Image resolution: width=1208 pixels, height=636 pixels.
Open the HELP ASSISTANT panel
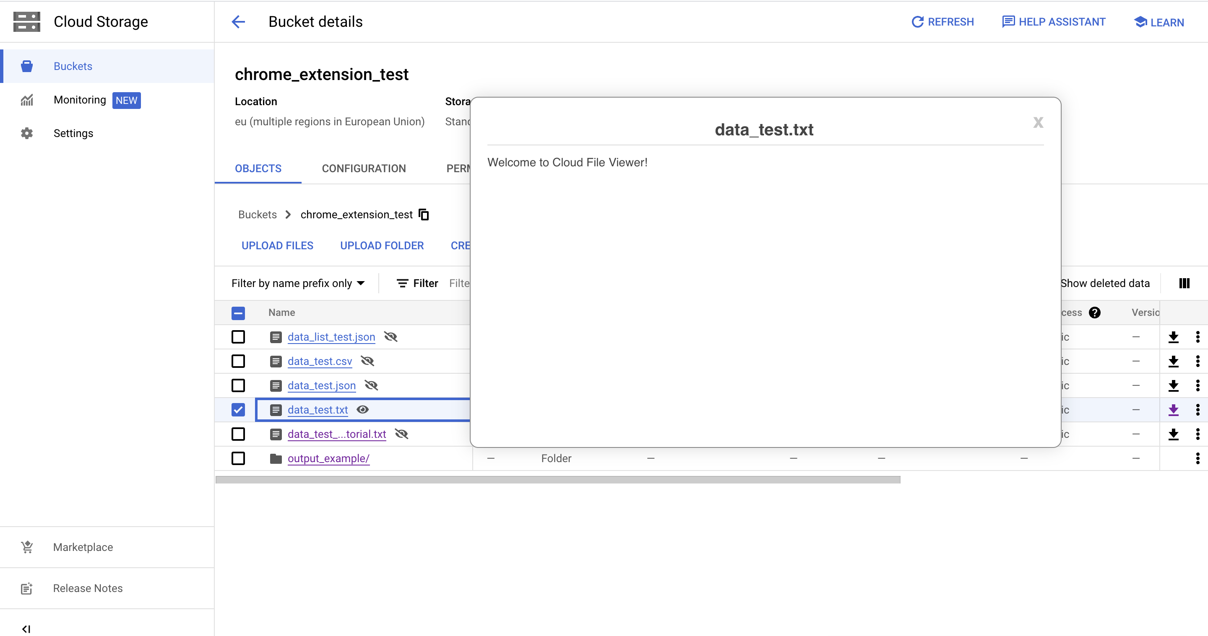[1053, 22]
